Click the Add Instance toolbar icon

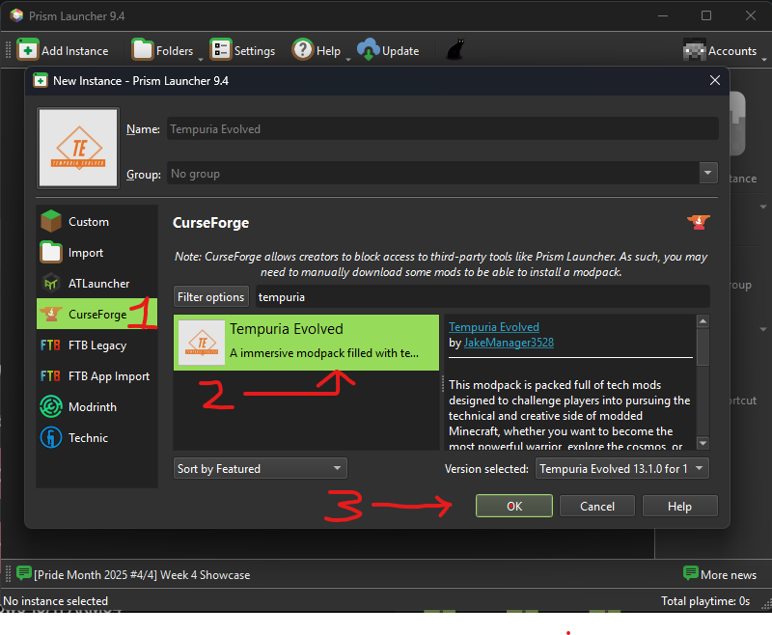pyautogui.click(x=28, y=50)
